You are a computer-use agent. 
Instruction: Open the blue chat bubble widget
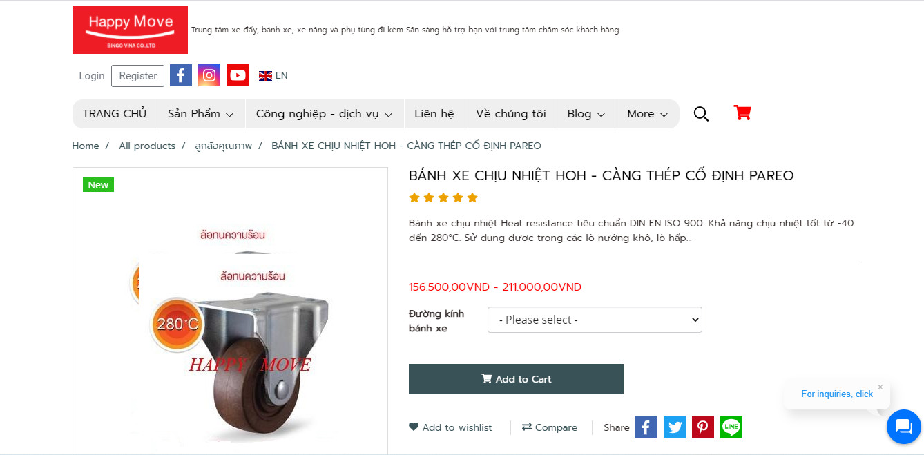click(904, 427)
